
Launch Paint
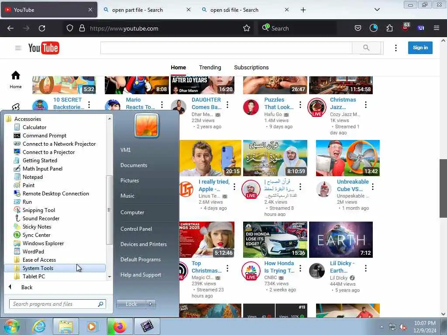(x=28, y=185)
